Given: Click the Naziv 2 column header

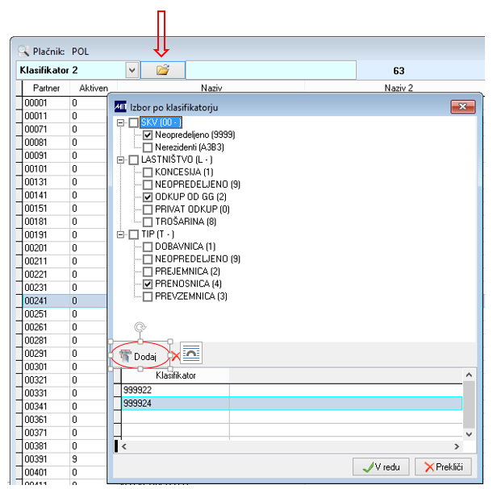Looking at the screenshot, I should 399,88.
